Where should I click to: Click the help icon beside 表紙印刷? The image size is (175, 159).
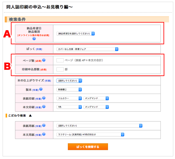(44, 98)
